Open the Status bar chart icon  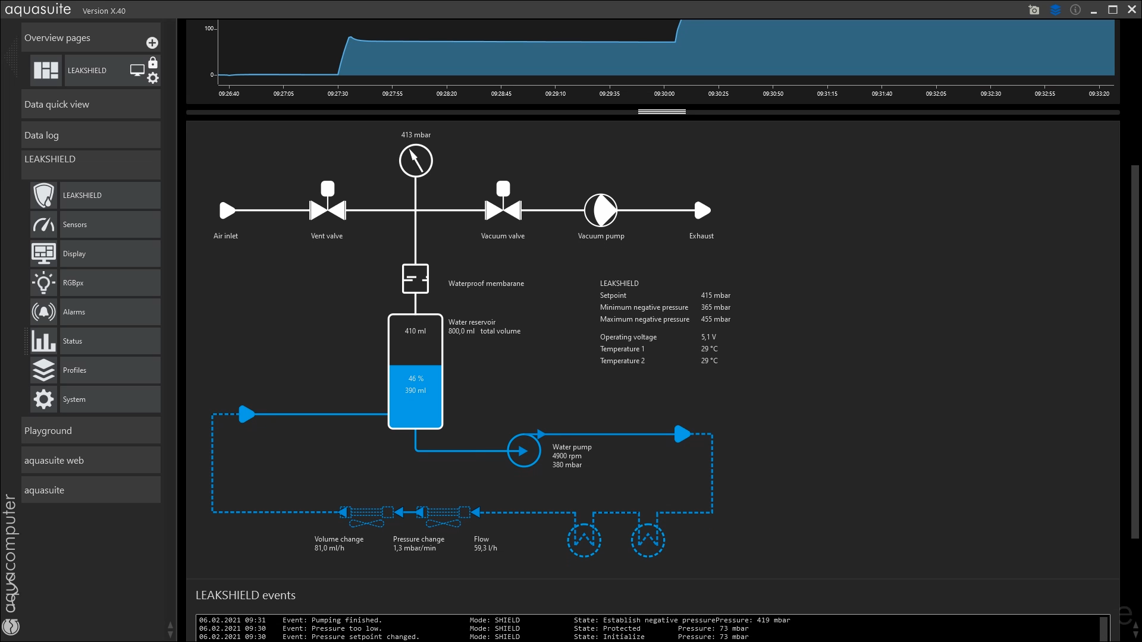[x=44, y=341]
